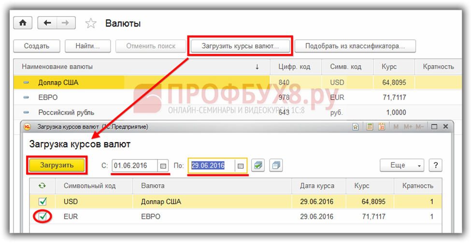Add dialog to favorites icon
This screenshot has height=243, width=472.
click(356, 127)
